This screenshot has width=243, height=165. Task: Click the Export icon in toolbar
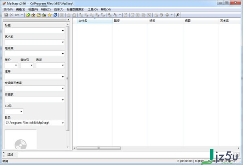click(x=132, y=15)
